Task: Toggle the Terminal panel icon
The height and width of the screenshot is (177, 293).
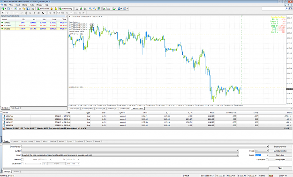Action: [x=29, y=8]
